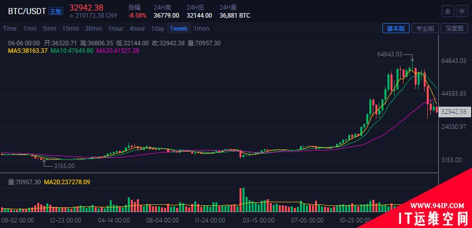Select the 1week interval tab
The width and height of the screenshot is (472, 228).
(x=179, y=29)
